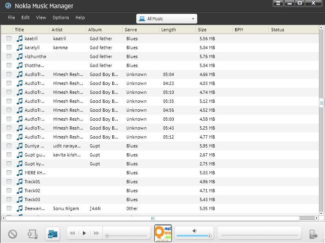Screen dimensions: 325x243
Task: Click the album art thumbnail
Action: pos(163,233)
